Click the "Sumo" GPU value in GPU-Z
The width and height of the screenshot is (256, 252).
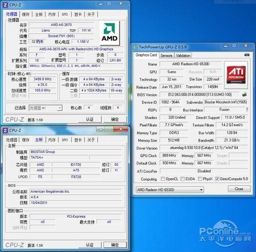pyautogui.click(x=172, y=72)
